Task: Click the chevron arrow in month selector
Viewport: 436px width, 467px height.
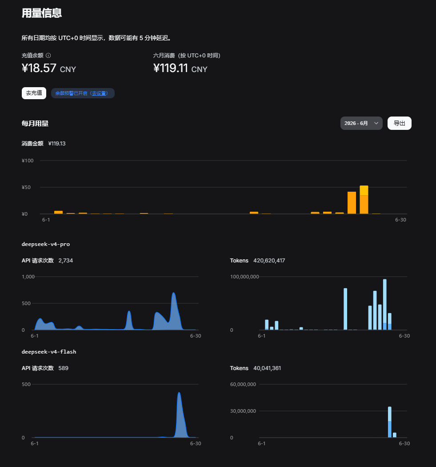Action: point(376,123)
